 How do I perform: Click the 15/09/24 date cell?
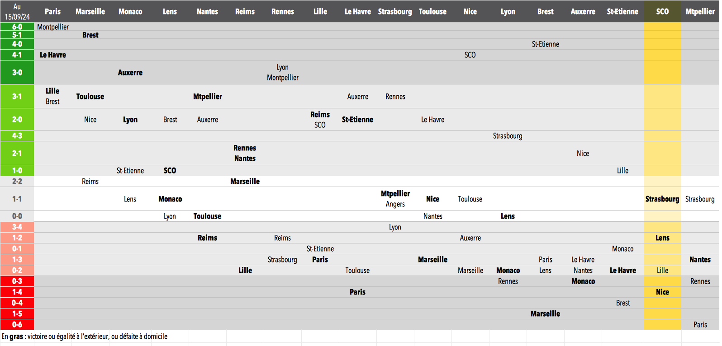click(17, 17)
